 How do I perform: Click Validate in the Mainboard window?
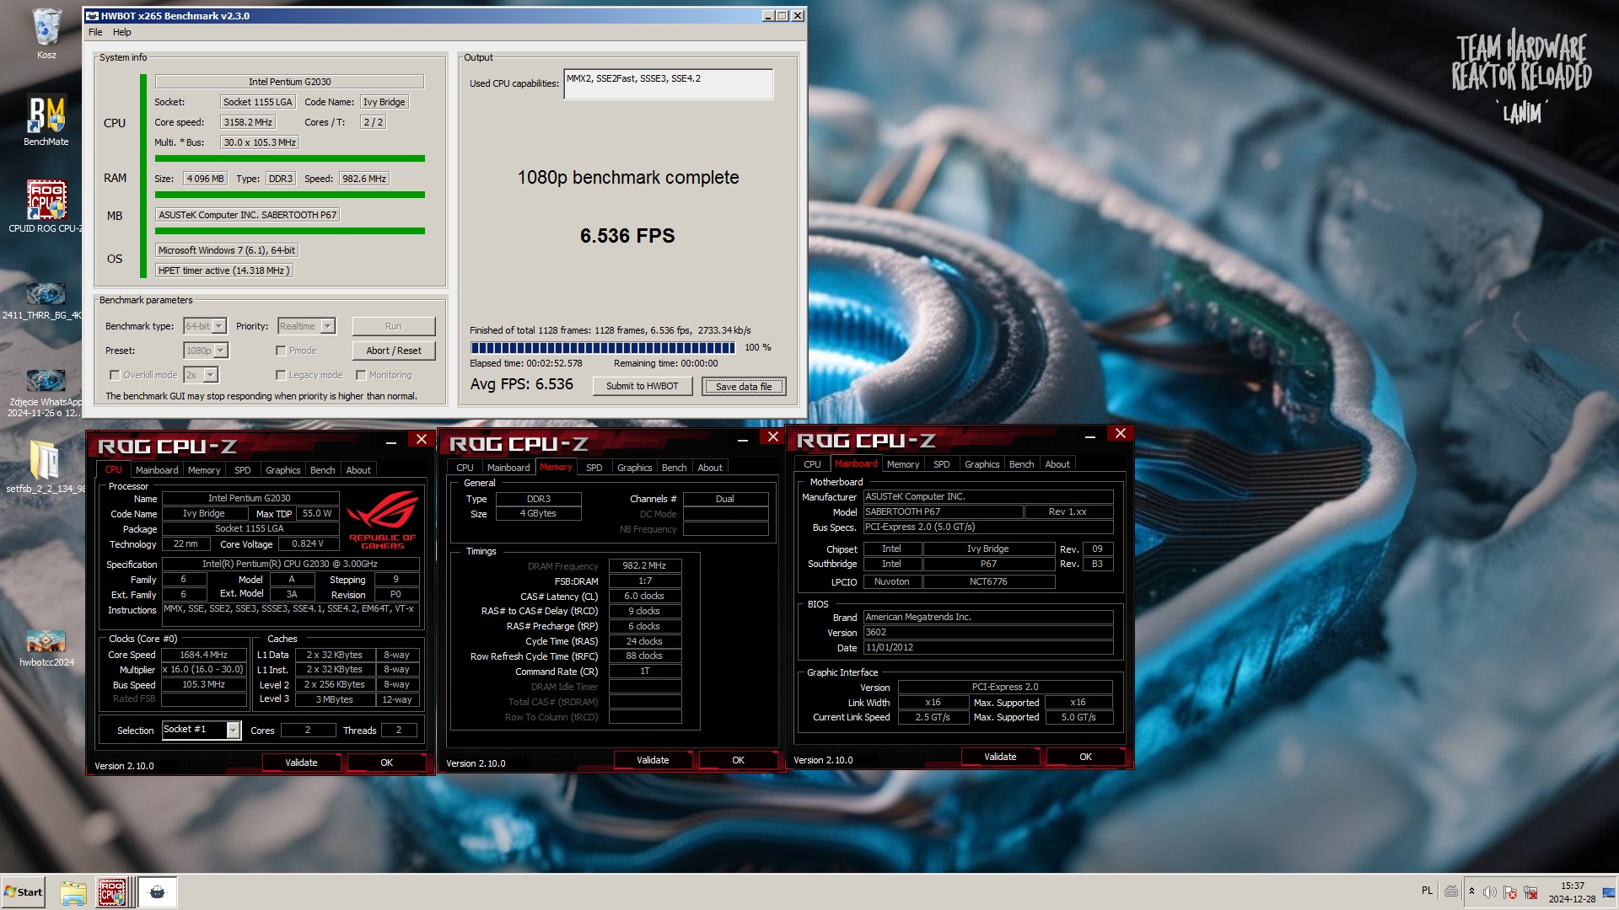(x=1000, y=757)
